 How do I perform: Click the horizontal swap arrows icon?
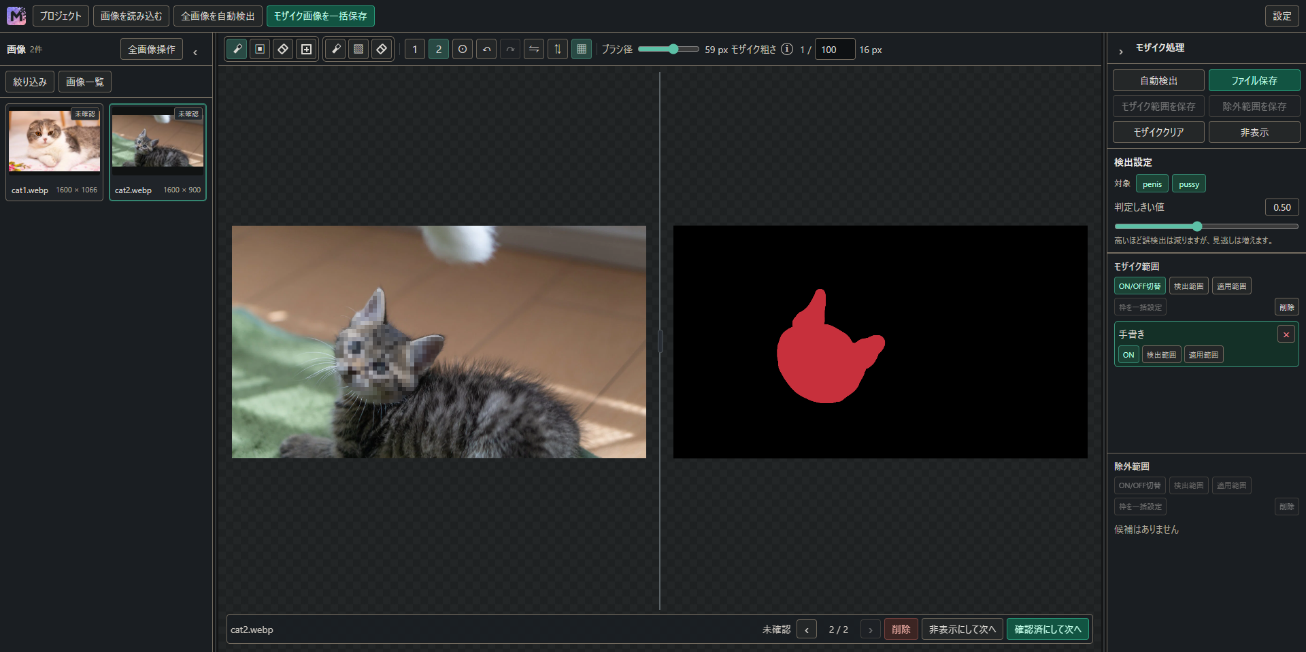coord(534,49)
